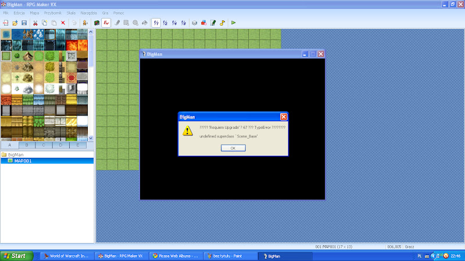Image resolution: width=465 pixels, height=261 pixels.
Task: Click the character figure icon in the toolbar
Action: coord(85,23)
